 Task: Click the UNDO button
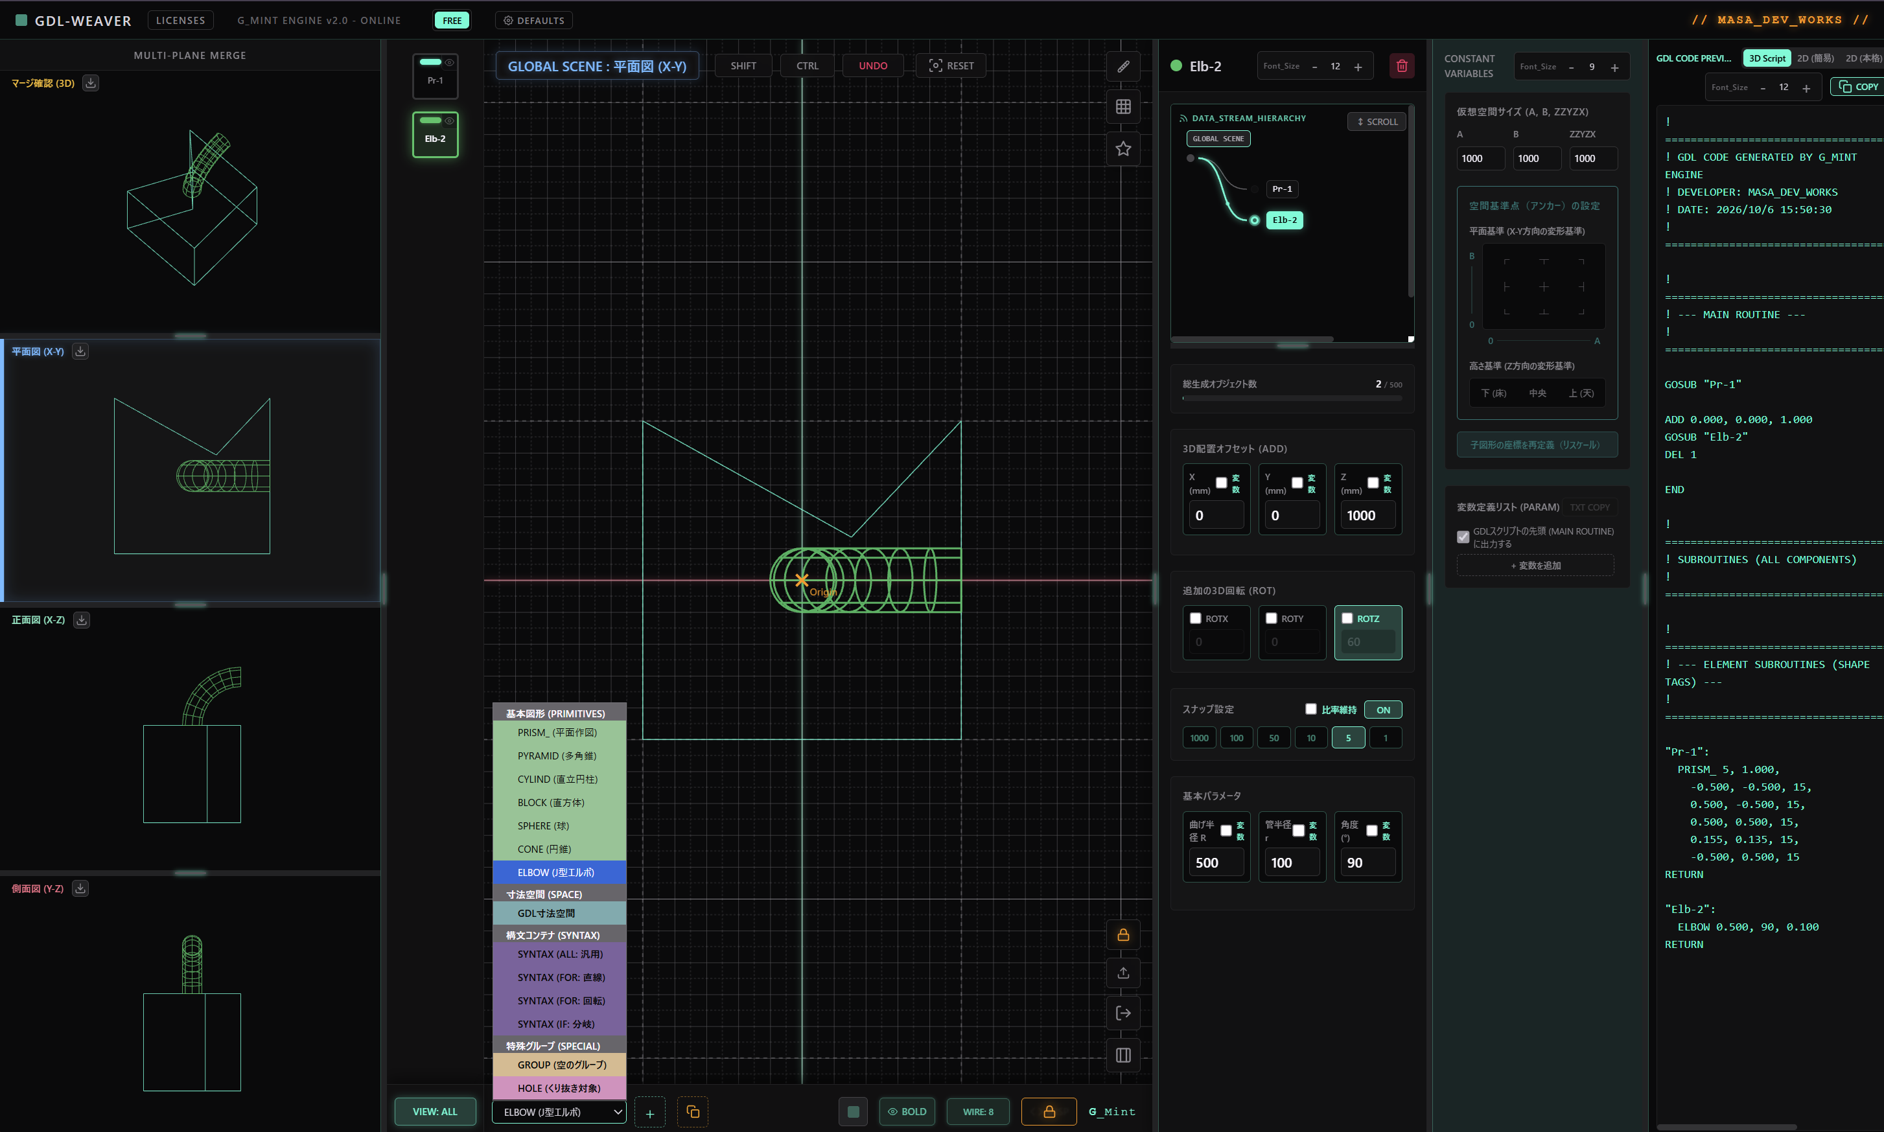click(x=872, y=65)
